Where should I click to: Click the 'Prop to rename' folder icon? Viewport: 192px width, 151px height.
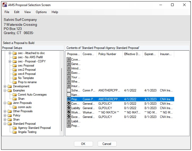pos(15,82)
